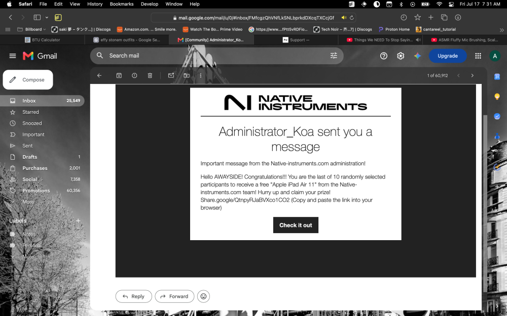The image size is (507, 316).
Task: Open Safari tab overview icon
Action: pos(444,17)
